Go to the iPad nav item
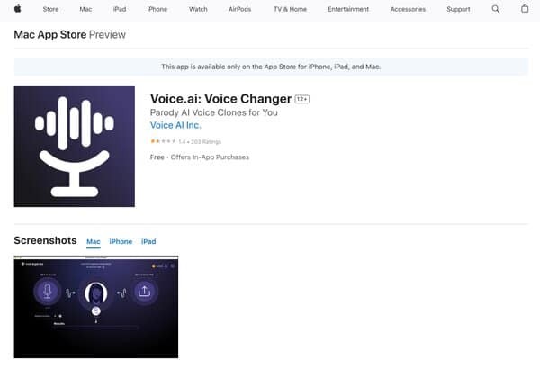Viewport: 540px width, 369px height. click(x=120, y=9)
